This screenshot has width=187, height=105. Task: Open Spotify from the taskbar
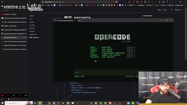click(x=101, y=103)
